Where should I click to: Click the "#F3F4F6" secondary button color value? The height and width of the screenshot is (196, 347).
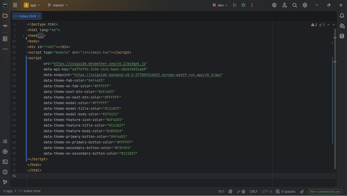[x=122, y=148]
